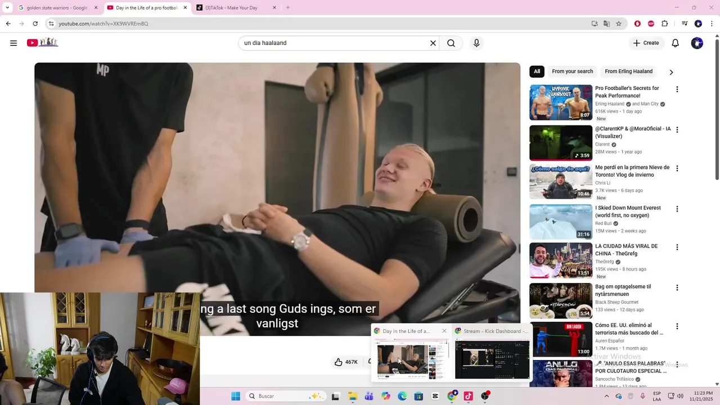Open the Adblock Plus ABP extension
This screenshot has width=720, height=405.
pyautogui.click(x=651, y=24)
